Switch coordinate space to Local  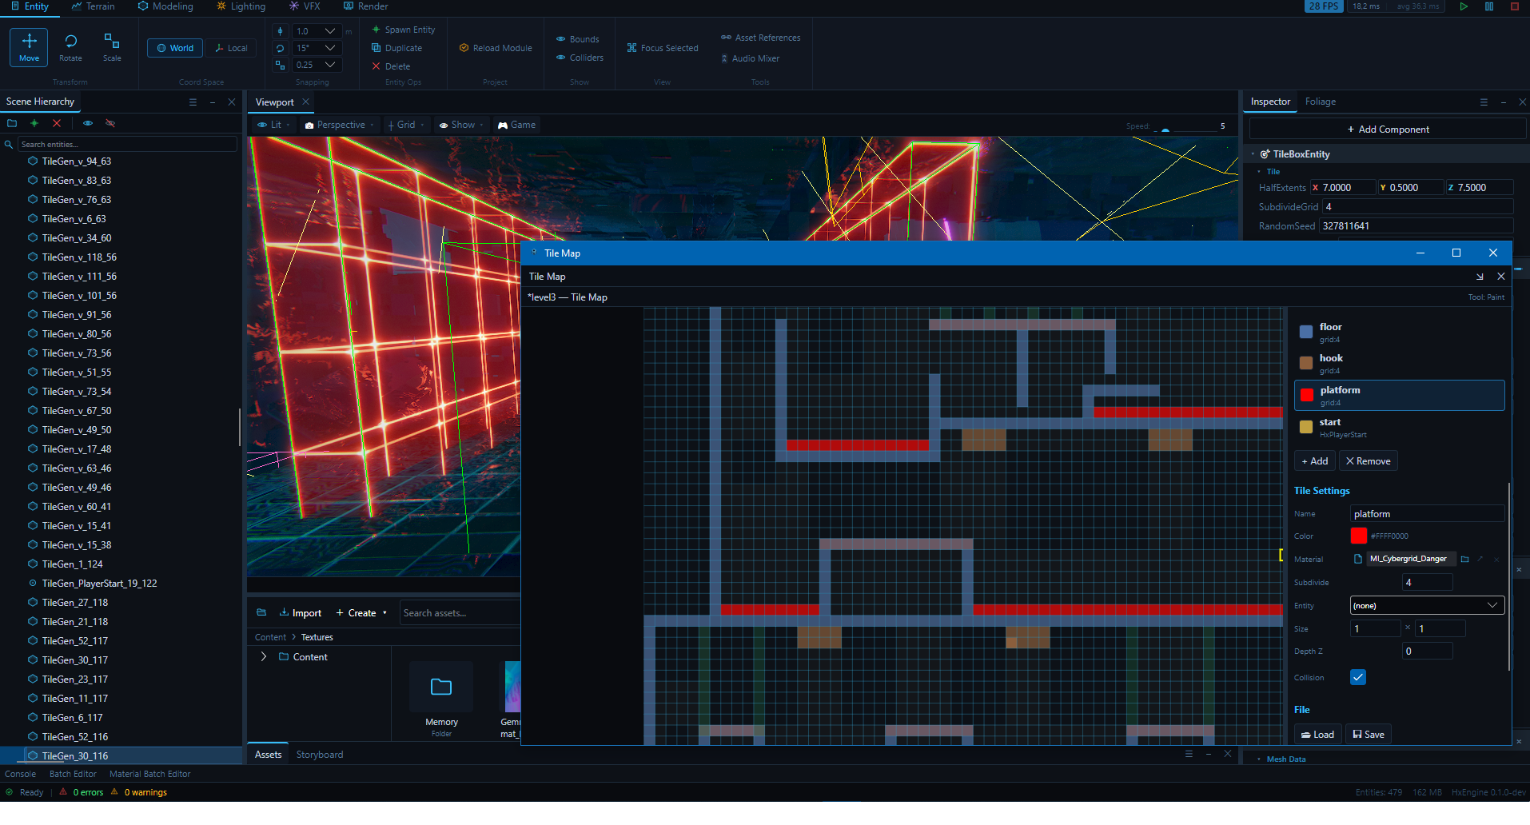pos(231,48)
